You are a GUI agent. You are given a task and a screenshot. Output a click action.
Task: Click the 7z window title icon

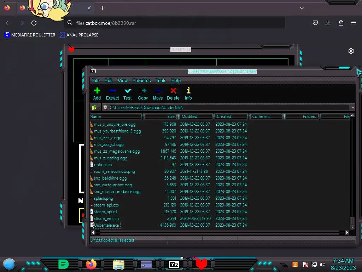[x=93, y=71]
